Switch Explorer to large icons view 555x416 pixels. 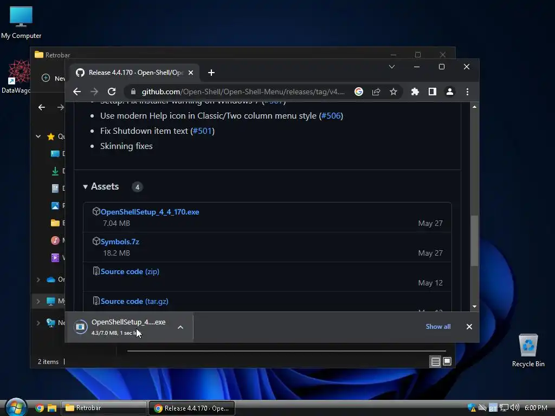point(447,361)
